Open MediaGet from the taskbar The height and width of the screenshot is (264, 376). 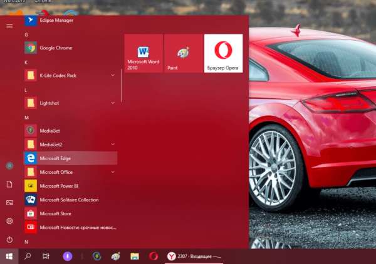[97, 256]
